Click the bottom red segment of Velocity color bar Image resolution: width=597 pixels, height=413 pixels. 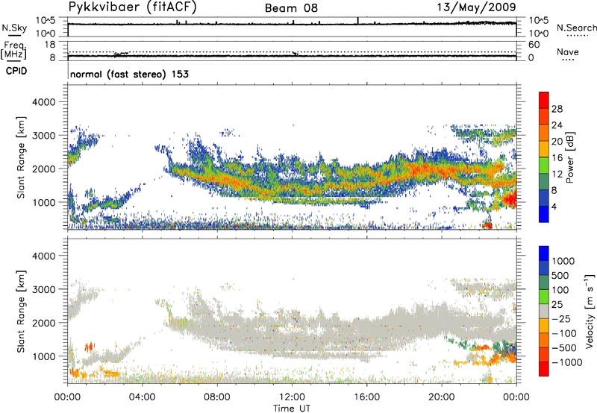coord(544,369)
